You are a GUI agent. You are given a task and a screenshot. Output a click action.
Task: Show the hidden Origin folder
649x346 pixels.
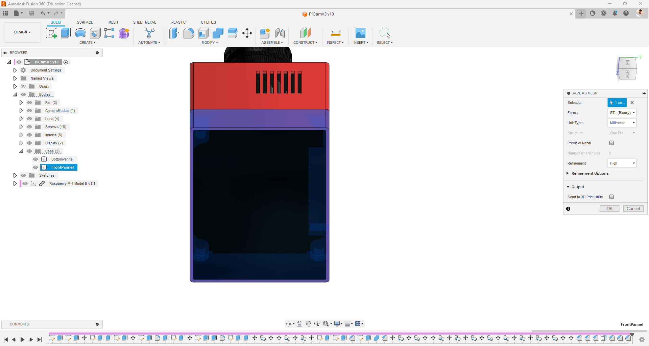tap(23, 86)
